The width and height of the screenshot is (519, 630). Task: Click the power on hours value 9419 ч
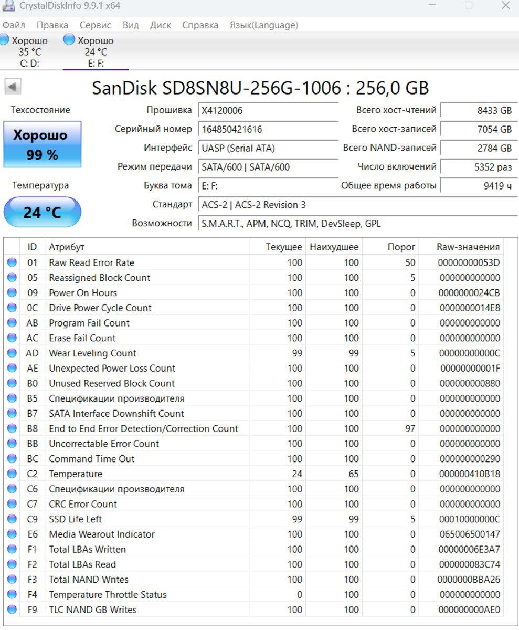[479, 186]
